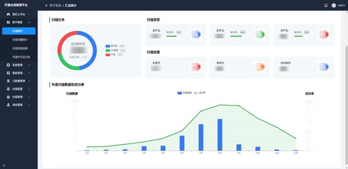Open the 扫描管理 menu label
Screen dimensions: 348x169
coord(17,97)
